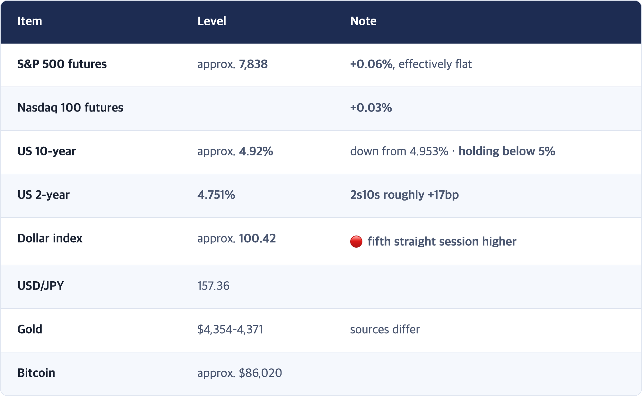Click the '2s10s roughly +17bp' note

404,195
